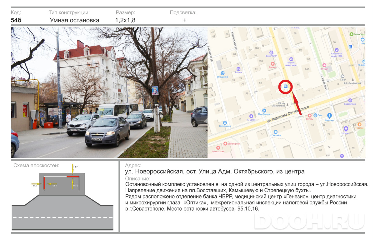
Task: Click the Сервисный центр 100% icon
Action: coord(337,50)
